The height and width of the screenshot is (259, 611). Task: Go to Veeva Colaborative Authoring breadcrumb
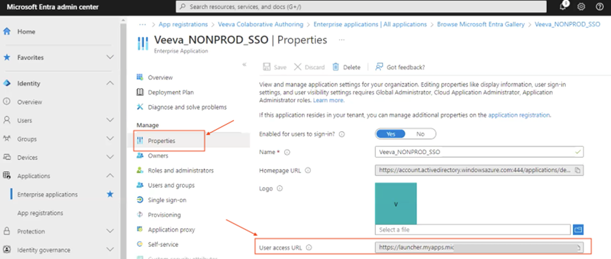point(261,24)
